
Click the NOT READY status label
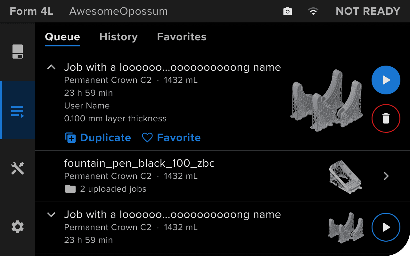[368, 11]
